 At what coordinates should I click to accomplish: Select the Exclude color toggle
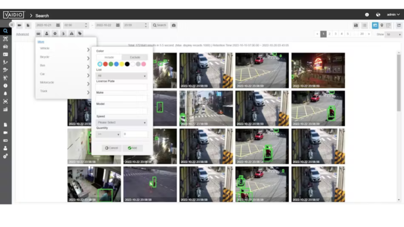point(135,57)
